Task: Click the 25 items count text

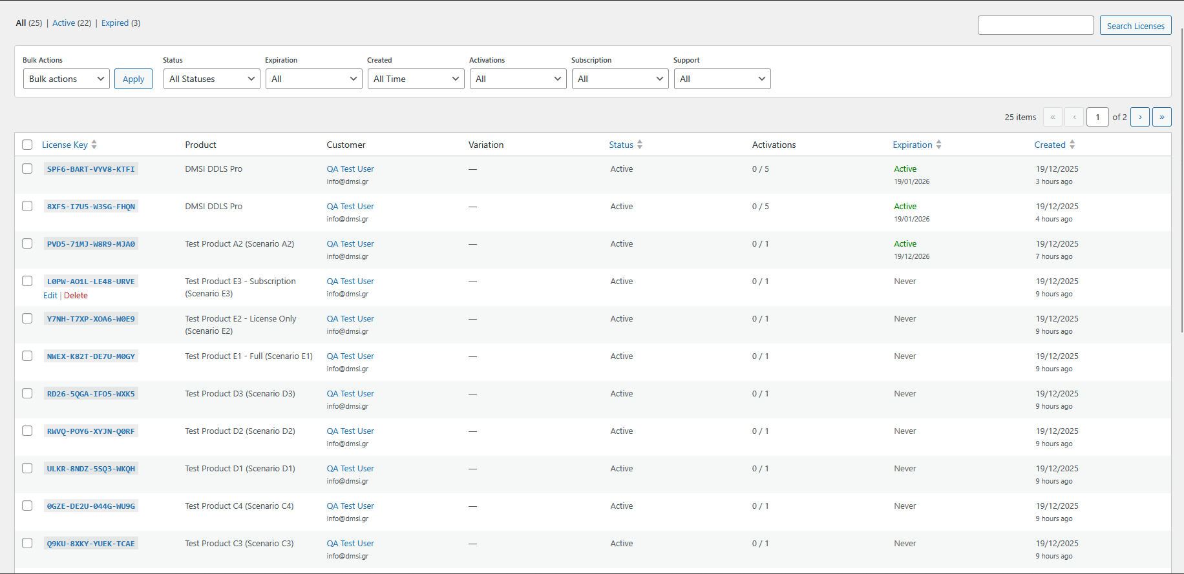Action: tap(1020, 117)
